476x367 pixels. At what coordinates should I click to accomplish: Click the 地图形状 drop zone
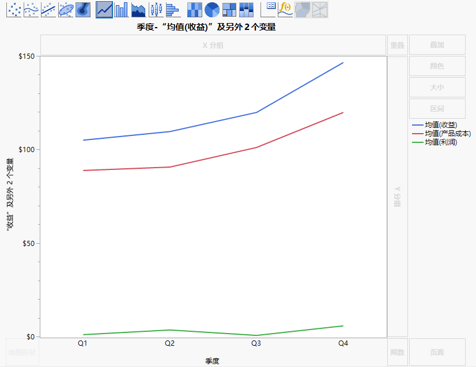(x=22, y=352)
